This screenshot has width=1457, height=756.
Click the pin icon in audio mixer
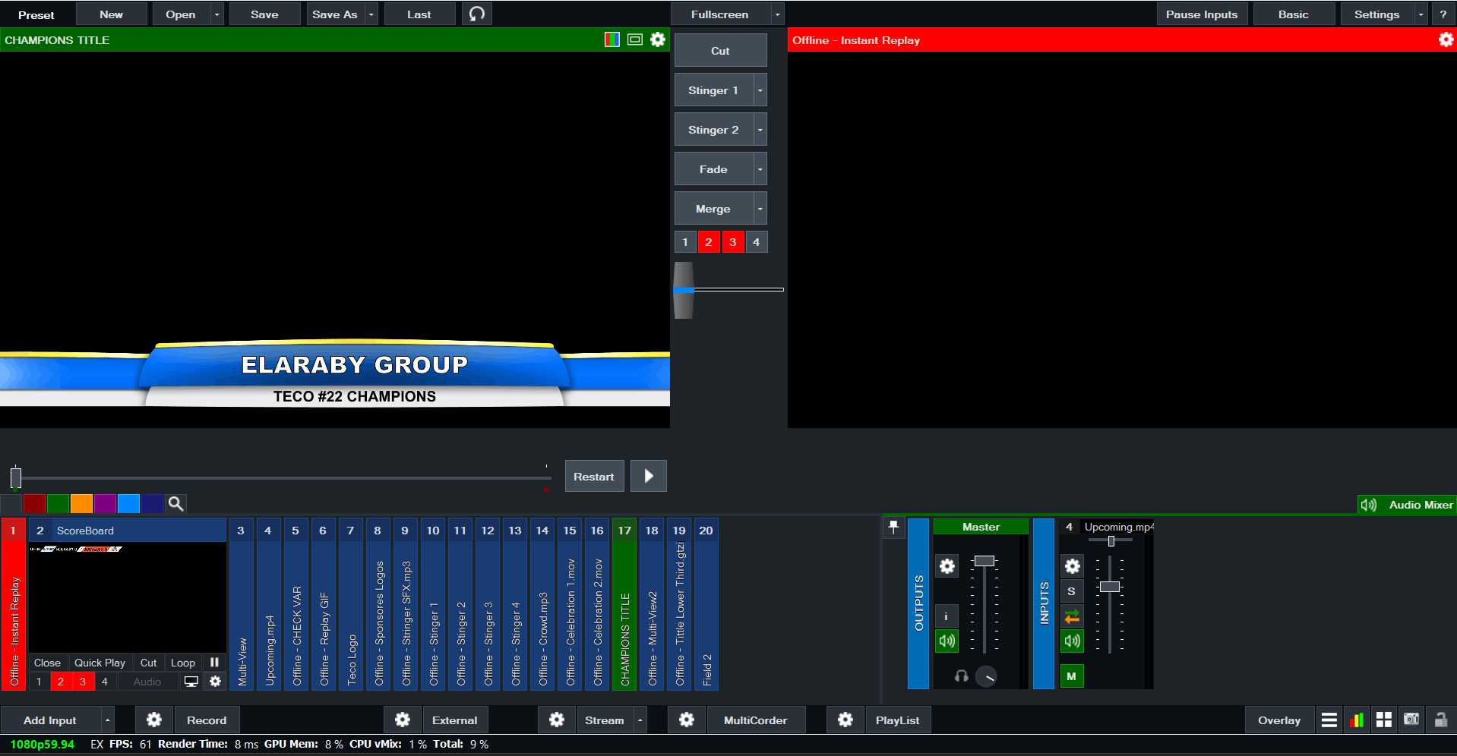click(894, 527)
